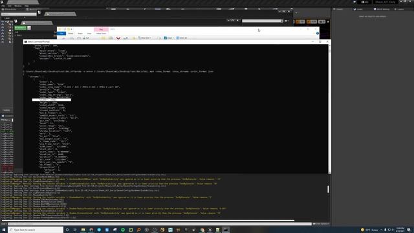Open the notification center in system tray

click(409, 230)
